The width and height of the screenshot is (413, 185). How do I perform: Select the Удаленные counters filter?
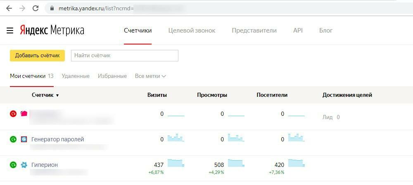point(76,76)
